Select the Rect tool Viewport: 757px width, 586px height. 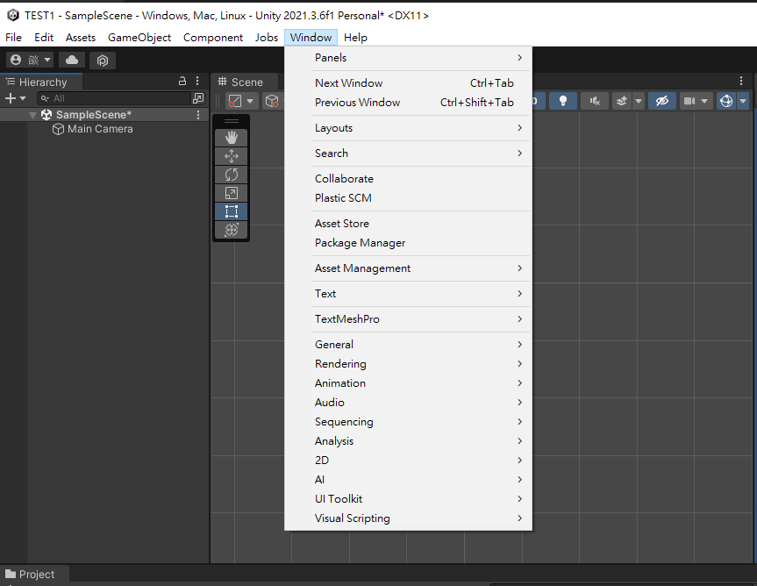232,211
